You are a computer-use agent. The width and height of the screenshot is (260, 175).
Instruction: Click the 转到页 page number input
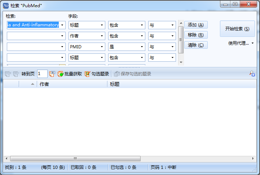[x=42, y=74]
